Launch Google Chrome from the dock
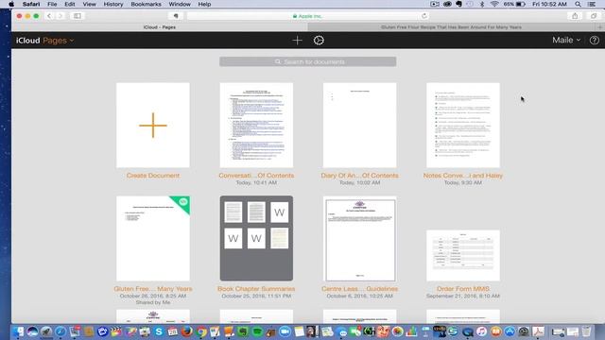 tap(201, 331)
